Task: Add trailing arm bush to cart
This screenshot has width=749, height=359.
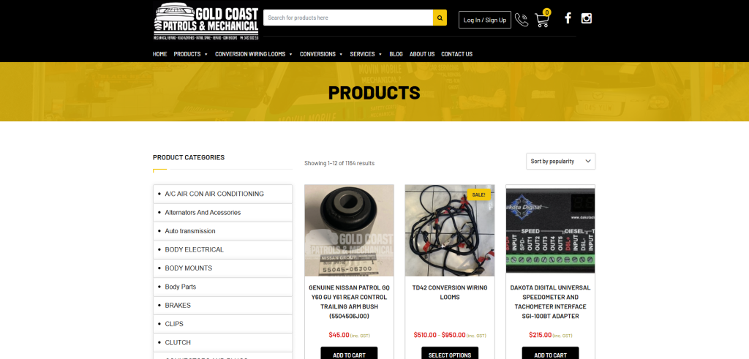Action: click(x=349, y=354)
